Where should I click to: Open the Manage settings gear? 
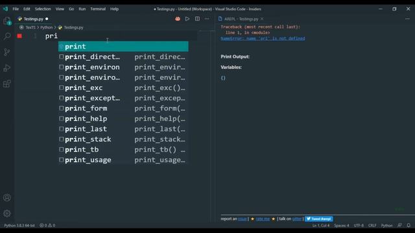pos(7,214)
